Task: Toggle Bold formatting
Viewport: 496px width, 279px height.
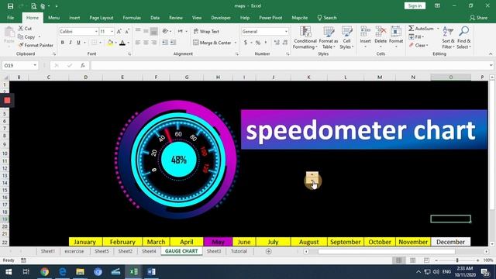Action: [x=62, y=43]
